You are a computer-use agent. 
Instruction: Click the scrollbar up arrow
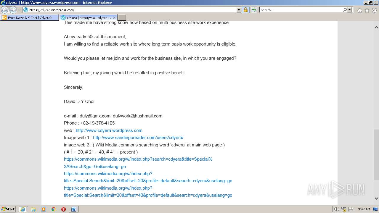coord(376,27)
